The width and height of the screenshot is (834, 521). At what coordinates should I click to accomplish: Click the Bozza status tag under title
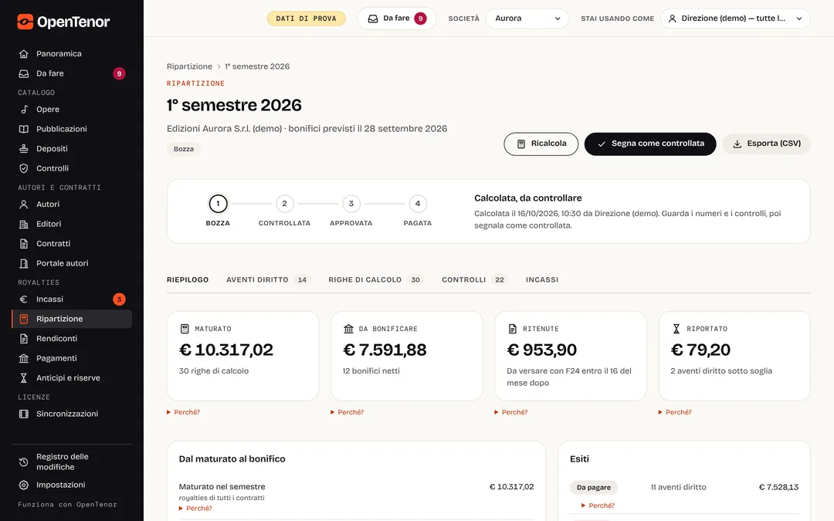184,149
